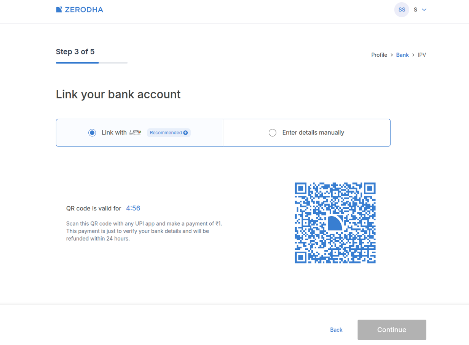Click the Zerodha emblem inside the QR code
469x345 pixels.
click(335, 223)
